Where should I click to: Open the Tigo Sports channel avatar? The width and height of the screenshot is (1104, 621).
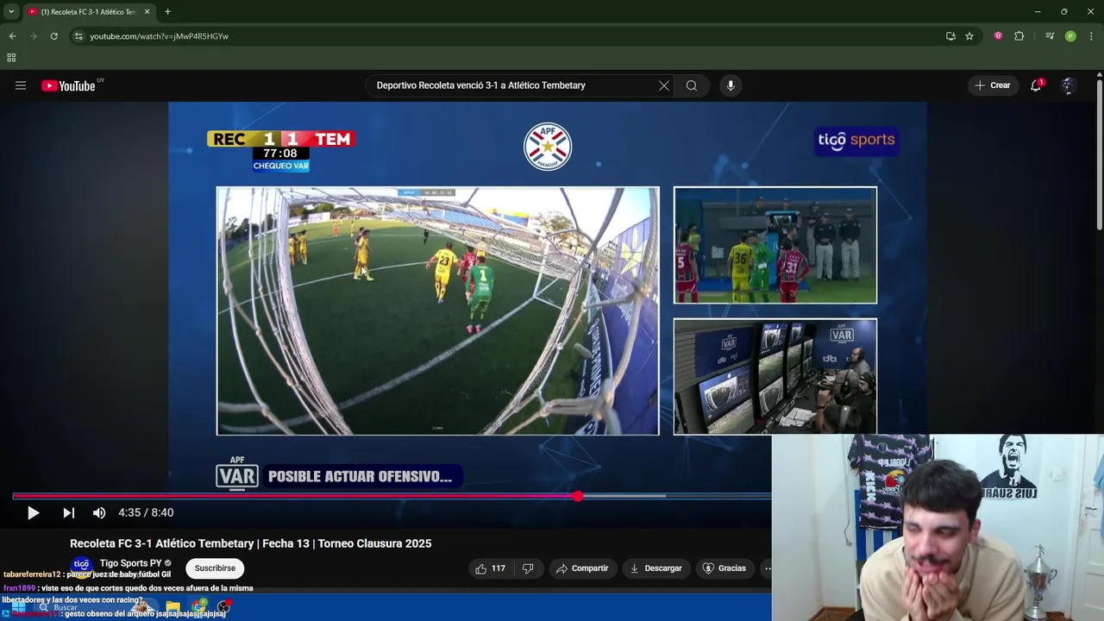[x=82, y=565]
